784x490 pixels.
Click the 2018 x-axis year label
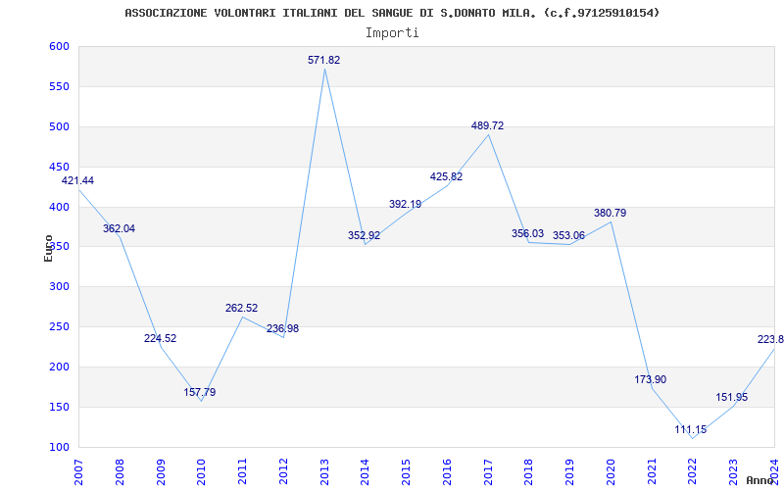(529, 472)
